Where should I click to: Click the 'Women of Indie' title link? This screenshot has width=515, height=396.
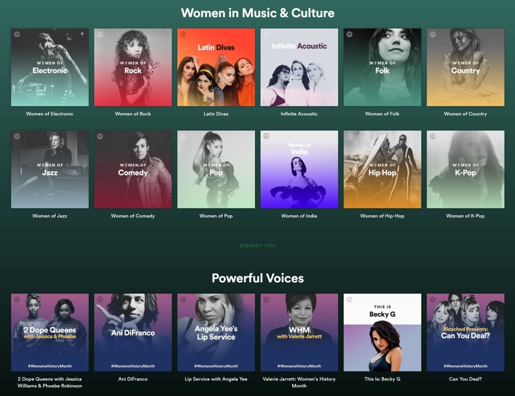click(299, 216)
